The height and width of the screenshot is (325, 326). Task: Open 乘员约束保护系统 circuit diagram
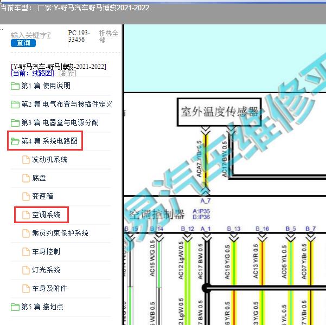click(x=60, y=233)
